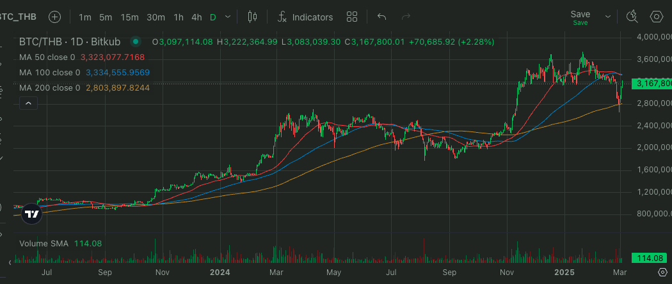
Task: Click the MA 200 value 2,803,897.8244
Action: pos(118,88)
